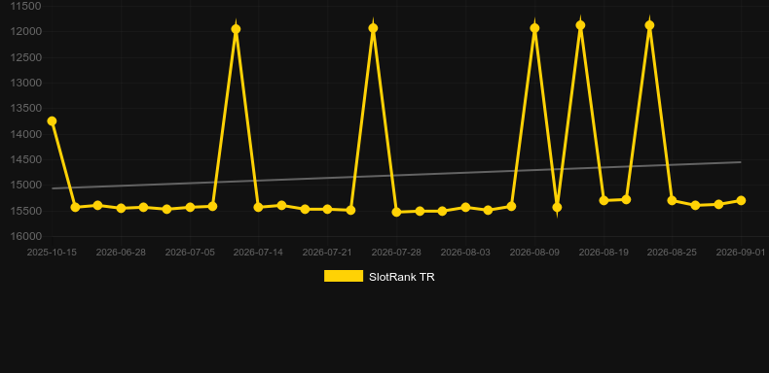This screenshot has width=769, height=373.
Task: Click the y-axis value 14500
Action: click(26, 159)
